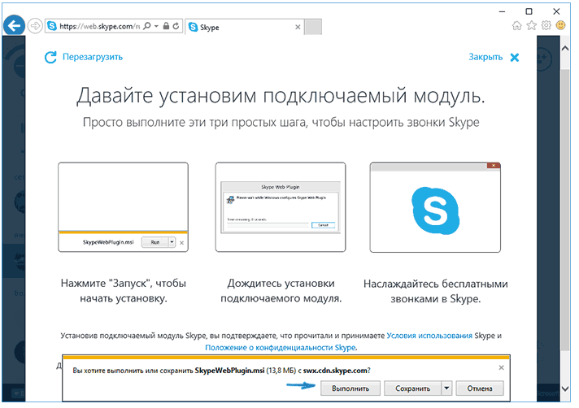Click swx.cdn.skype.com text in download bar
Viewport: 579px width, 408px height.
coord(335,371)
